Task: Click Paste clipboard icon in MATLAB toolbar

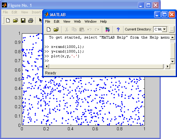Action: pos(82,30)
